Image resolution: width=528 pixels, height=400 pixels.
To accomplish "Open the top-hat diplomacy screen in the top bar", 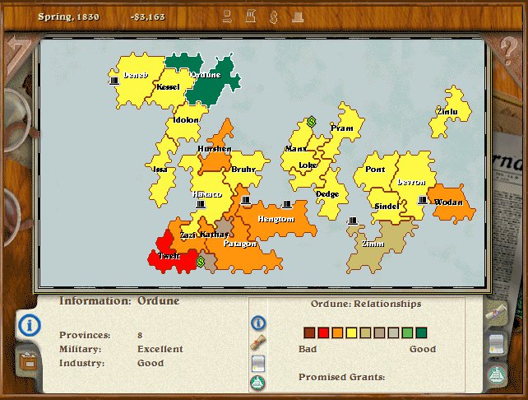I will click(298, 17).
